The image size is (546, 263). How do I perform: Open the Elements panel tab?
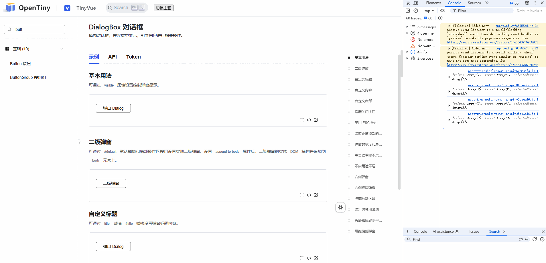pyautogui.click(x=433, y=3)
